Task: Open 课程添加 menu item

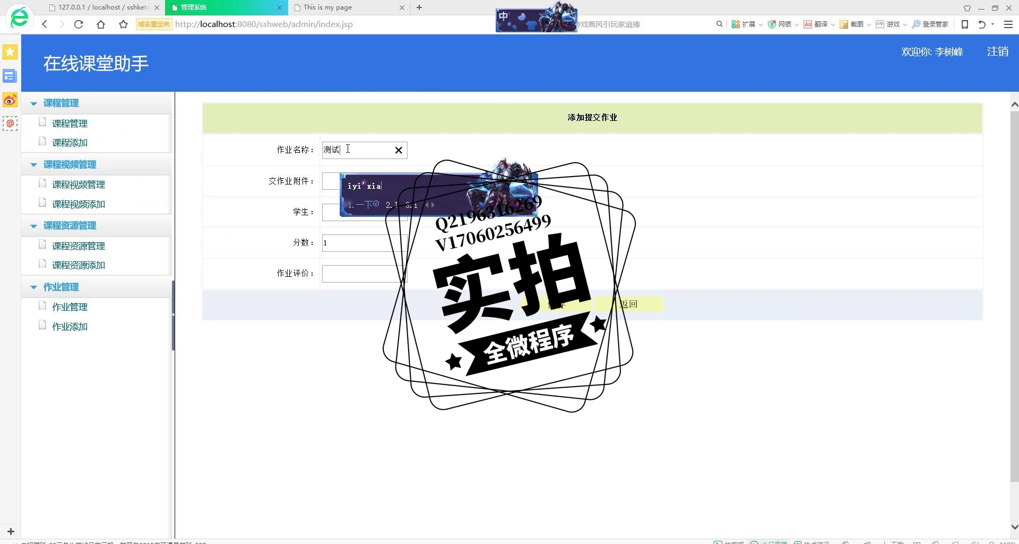Action: [70, 143]
